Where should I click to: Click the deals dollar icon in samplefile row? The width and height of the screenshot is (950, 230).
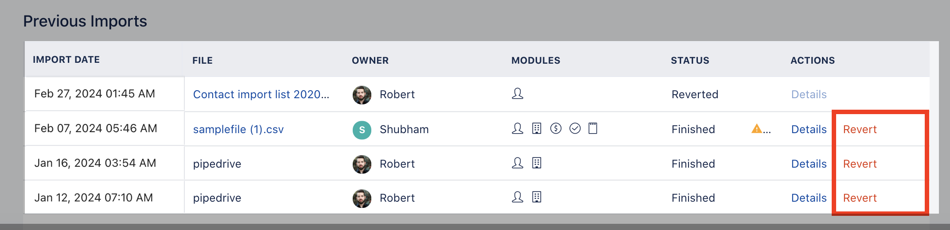[556, 129]
